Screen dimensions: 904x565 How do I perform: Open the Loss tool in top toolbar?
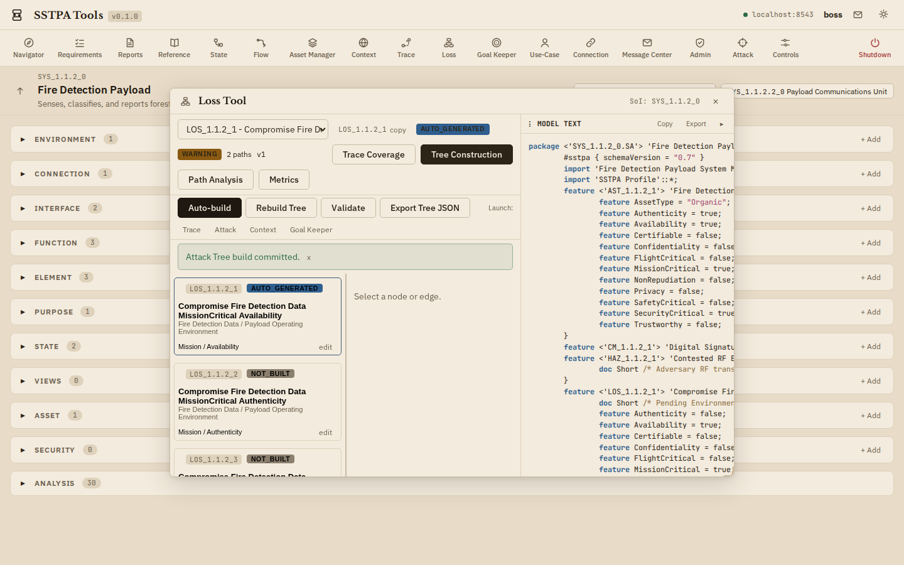[x=449, y=48]
